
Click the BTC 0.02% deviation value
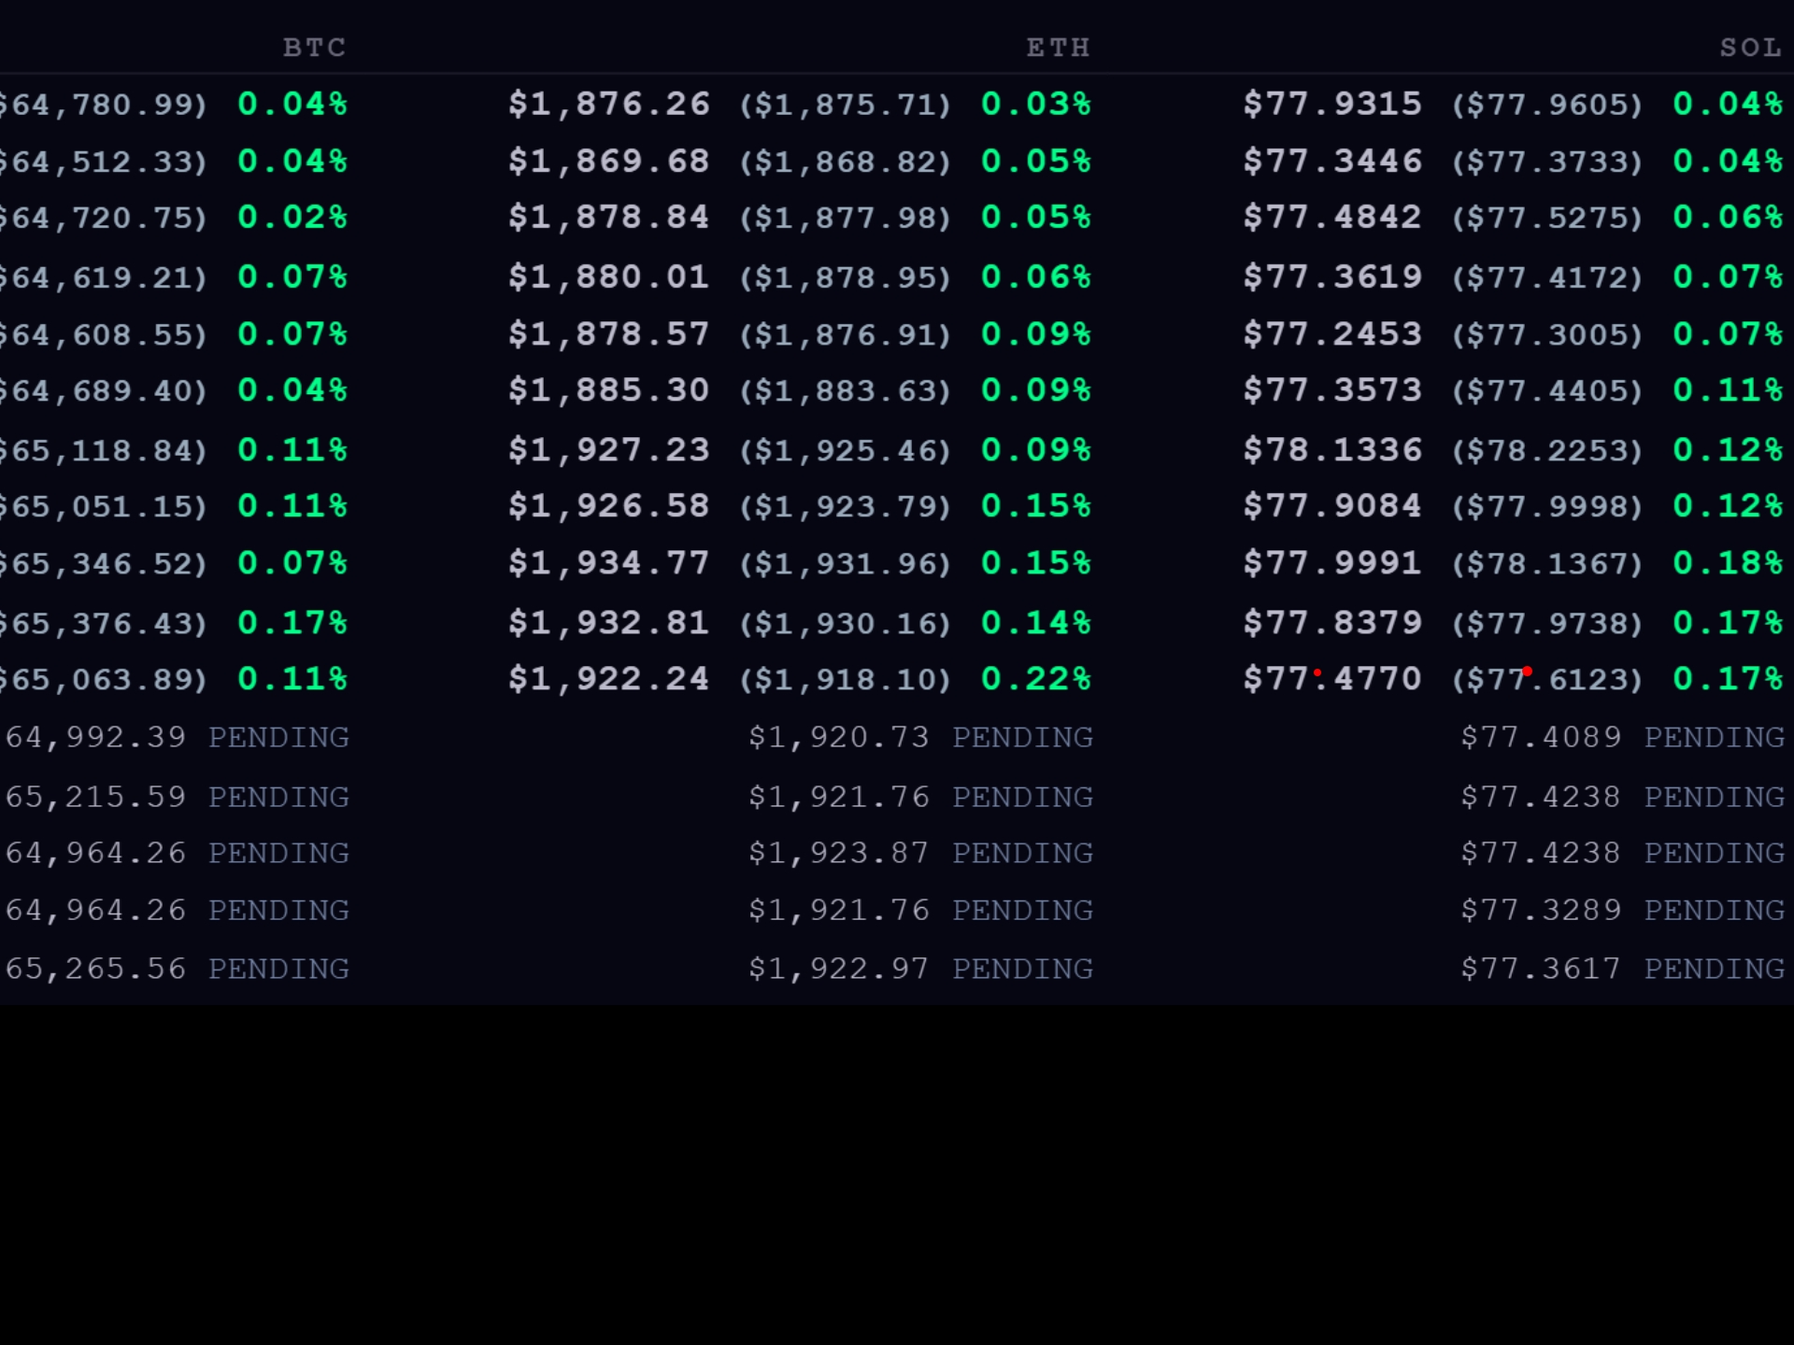(292, 217)
